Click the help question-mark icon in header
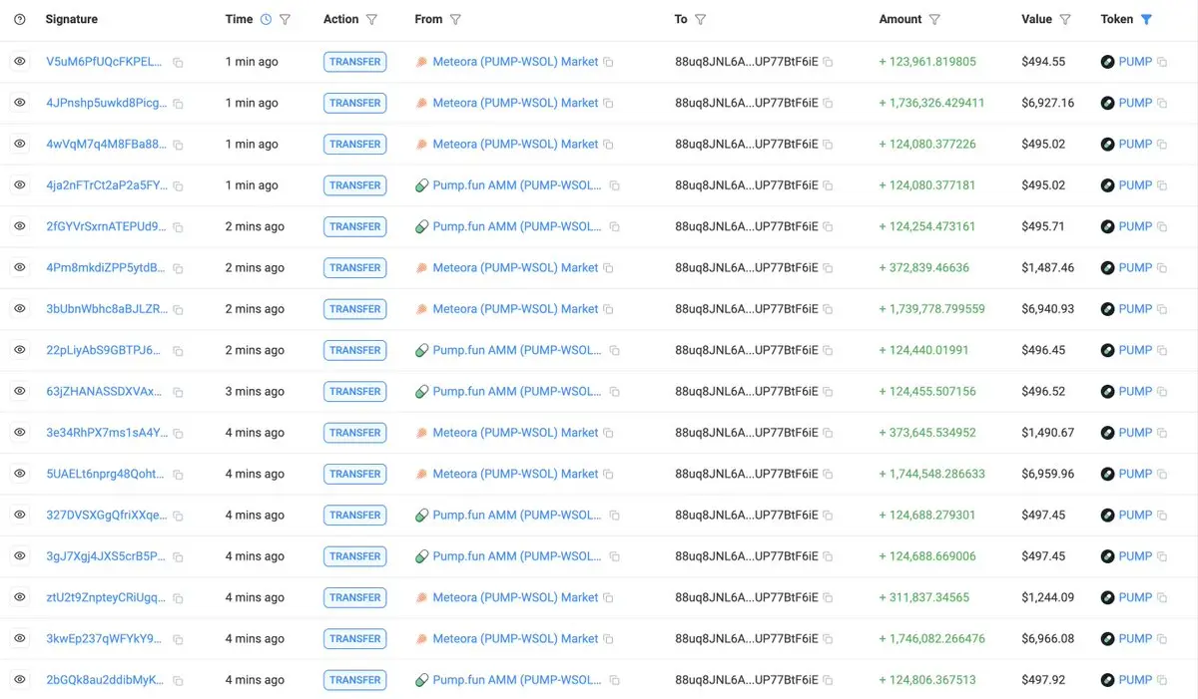 pos(20,19)
